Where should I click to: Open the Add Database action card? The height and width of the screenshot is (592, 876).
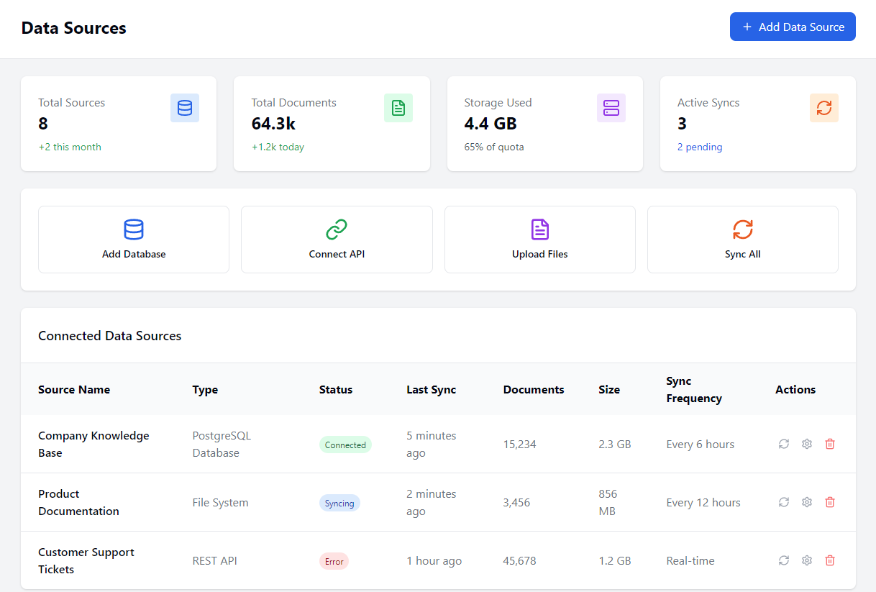(133, 240)
